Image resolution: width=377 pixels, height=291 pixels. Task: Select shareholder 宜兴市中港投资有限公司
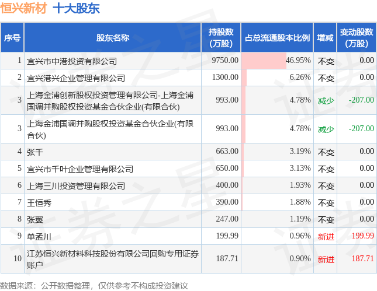72,61
